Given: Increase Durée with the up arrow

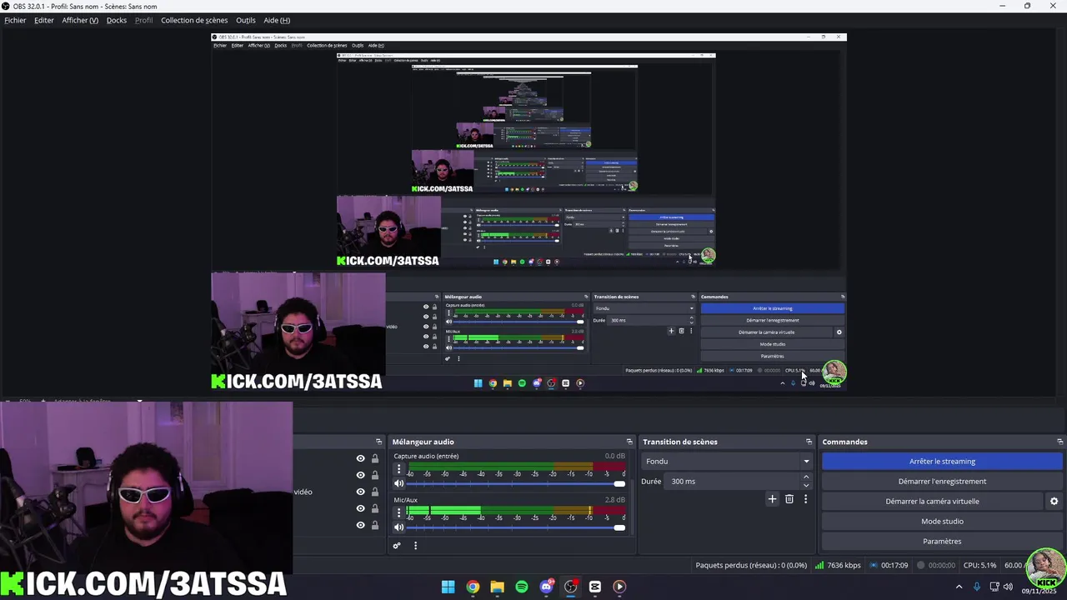Looking at the screenshot, I should pos(805,477).
